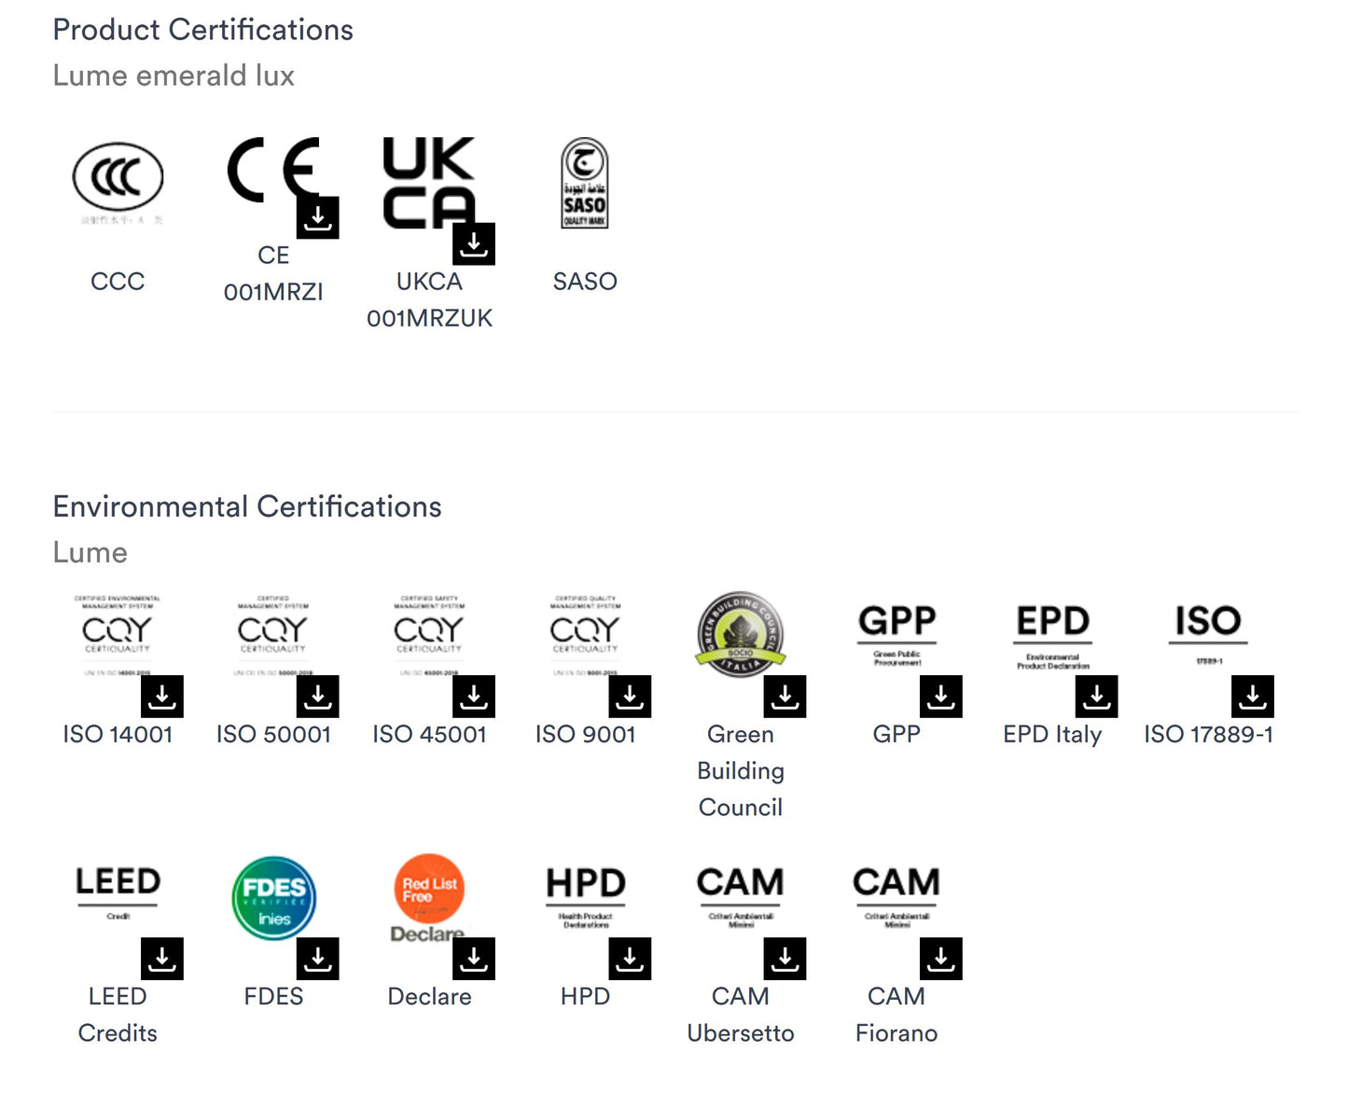Click the CAM logo above Fiorano
1348x1093 pixels.
(x=896, y=896)
